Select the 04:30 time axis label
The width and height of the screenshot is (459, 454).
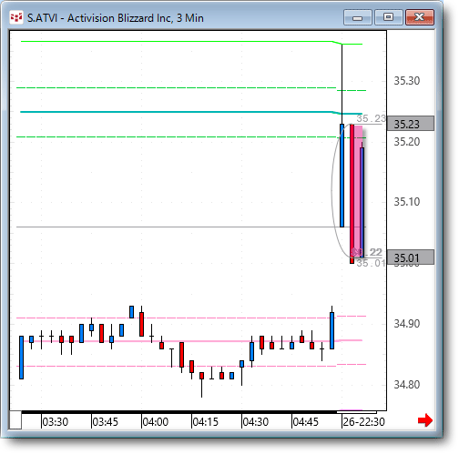point(256,422)
